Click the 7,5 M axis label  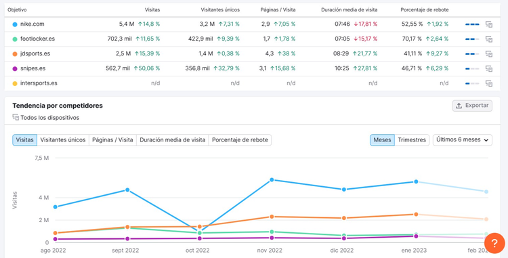[x=41, y=158]
